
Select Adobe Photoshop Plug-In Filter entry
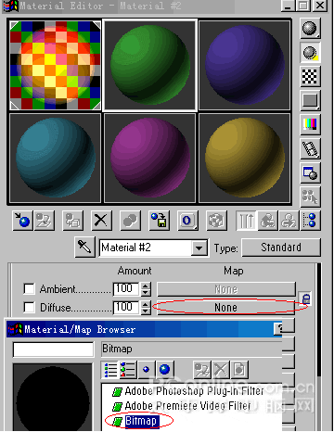[x=194, y=391]
